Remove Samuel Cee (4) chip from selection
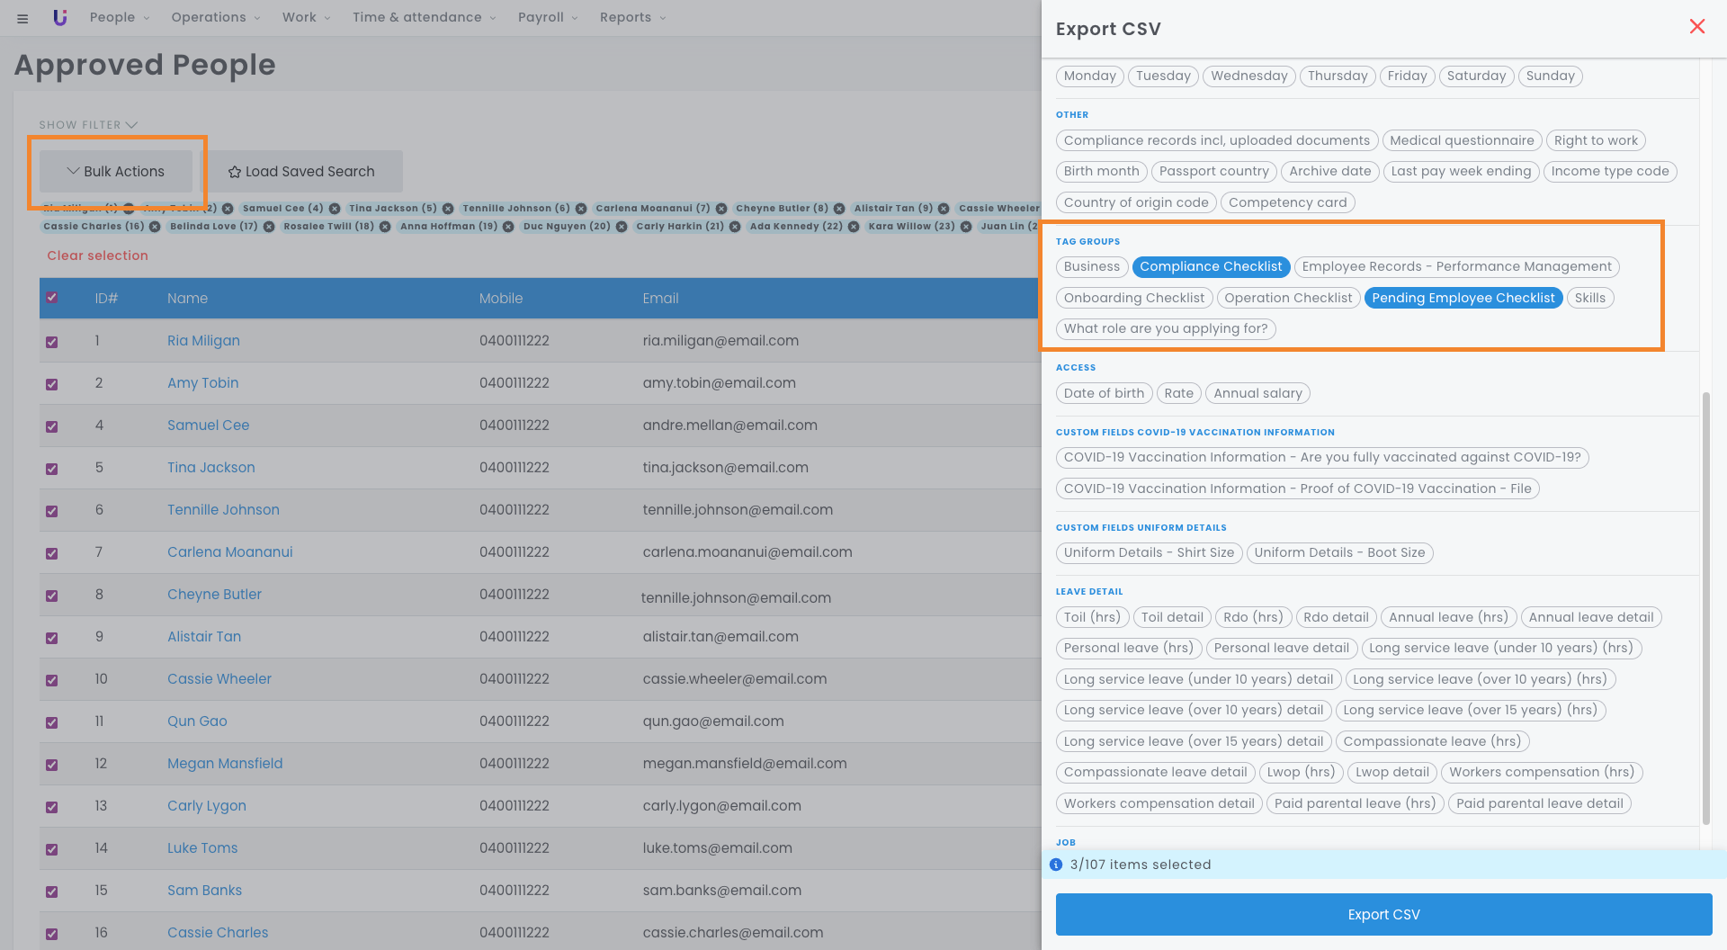 [335, 209]
